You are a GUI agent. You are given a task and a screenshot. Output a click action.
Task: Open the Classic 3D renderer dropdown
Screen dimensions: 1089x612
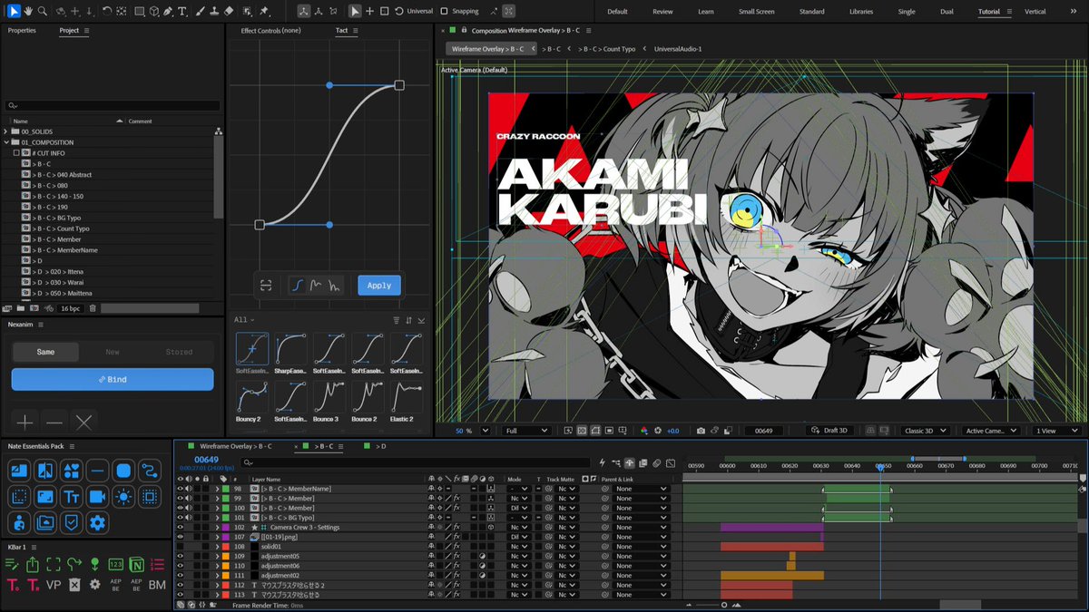[926, 431]
